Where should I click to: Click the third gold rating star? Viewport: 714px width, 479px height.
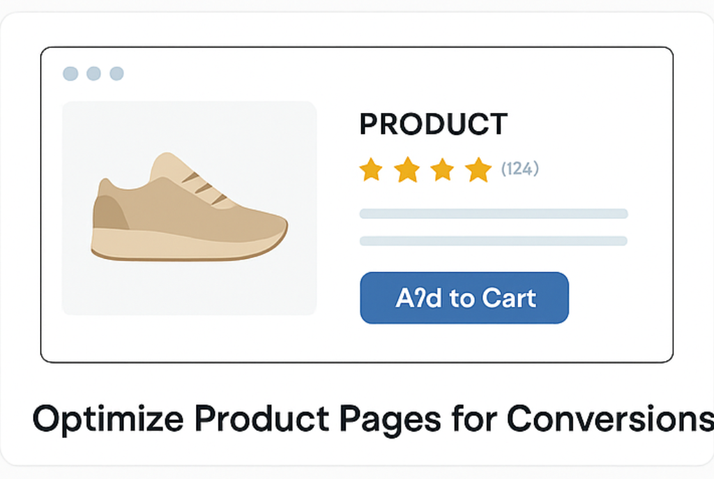[442, 169]
